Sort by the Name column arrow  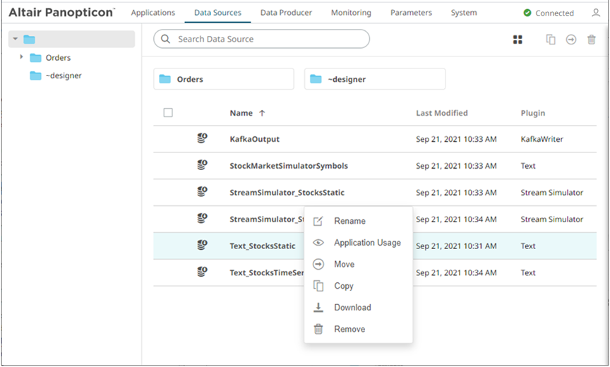pyautogui.click(x=263, y=113)
